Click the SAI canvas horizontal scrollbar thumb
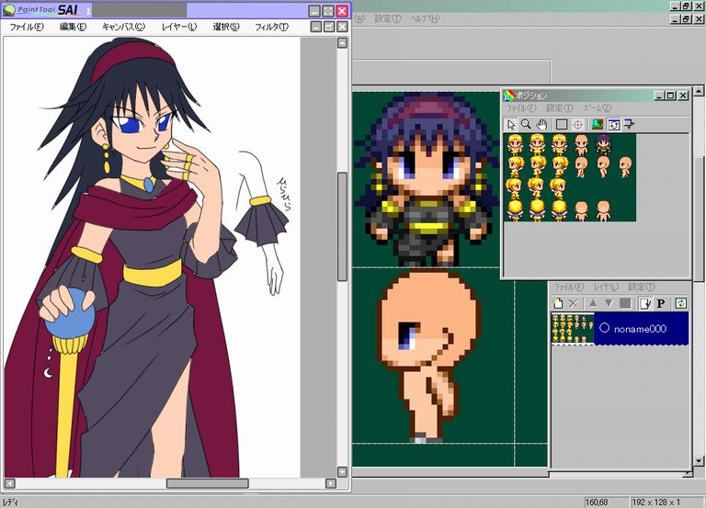The height and width of the screenshot is (508, 706). click(208, 484)
